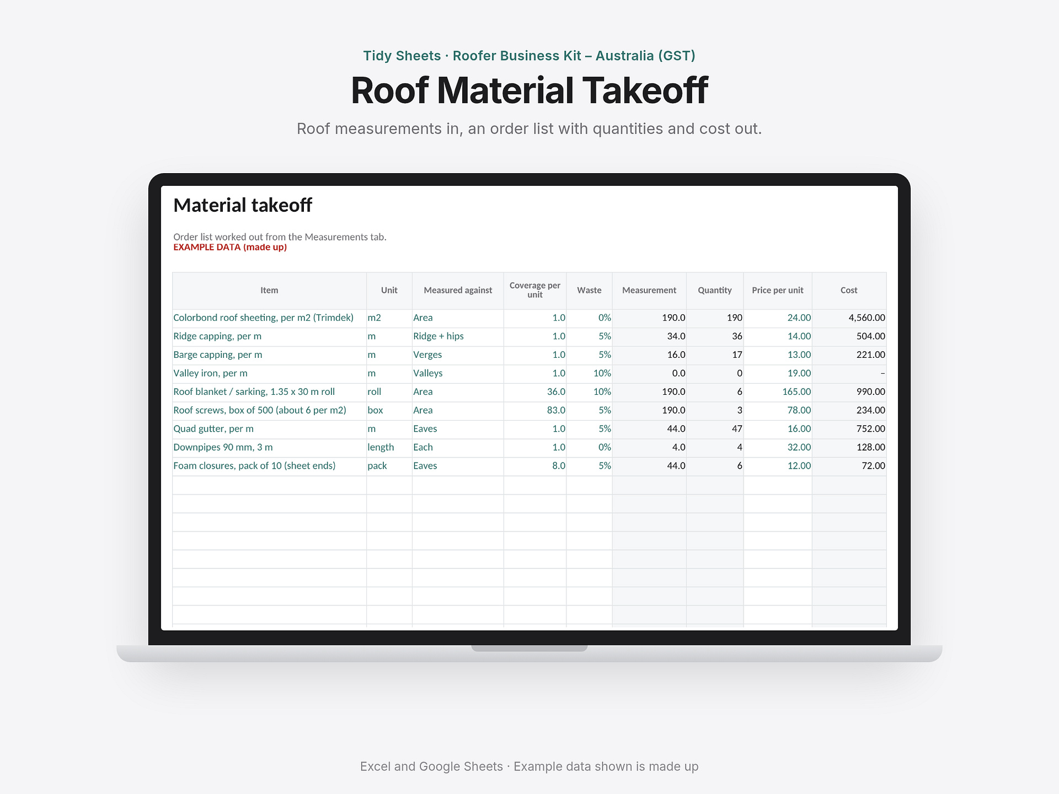This screenshot has width=1059, height=794.
Task: Select the 'Downpipes 90 mm, 3 m' cell
Action: tap(269, 448)
